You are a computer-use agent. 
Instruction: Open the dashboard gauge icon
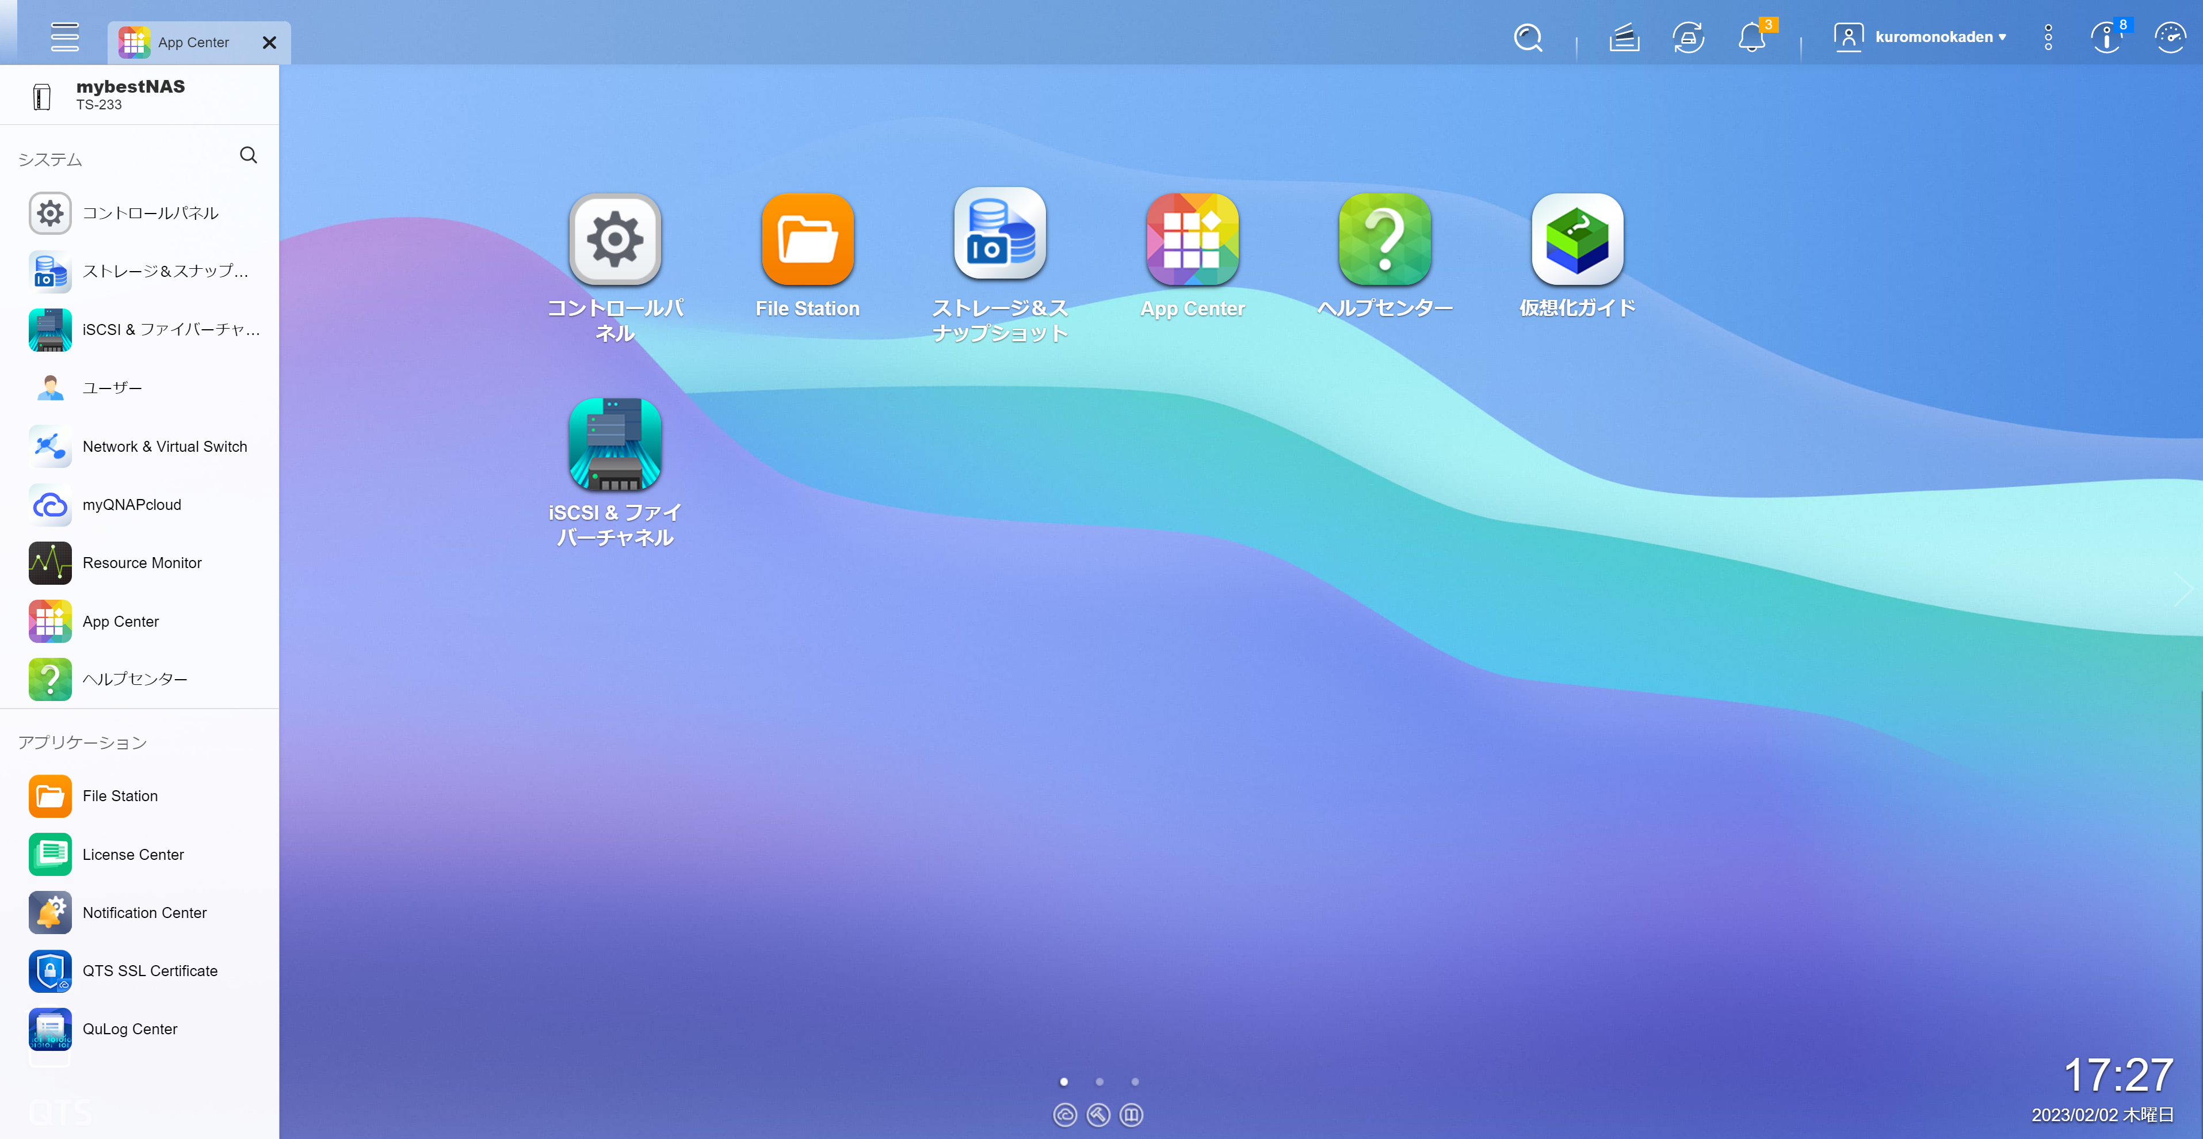click(x=2170, y=37)
